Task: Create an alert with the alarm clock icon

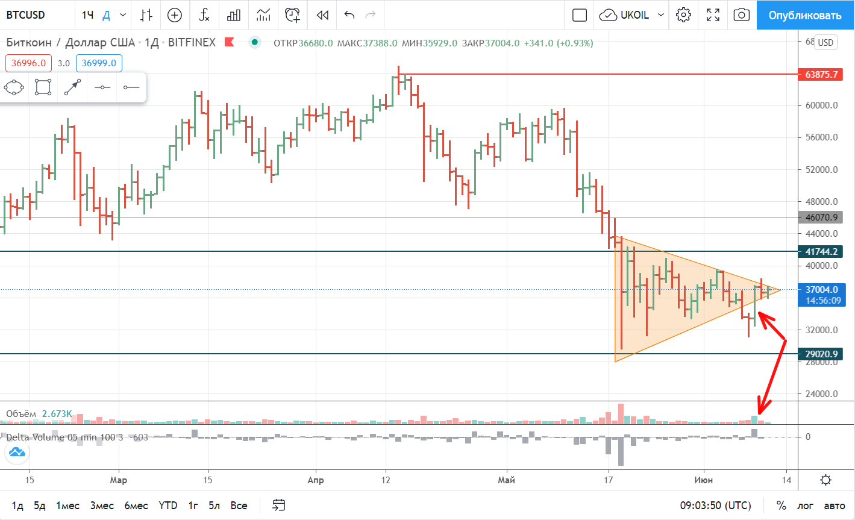Action: tap(293, 15)
